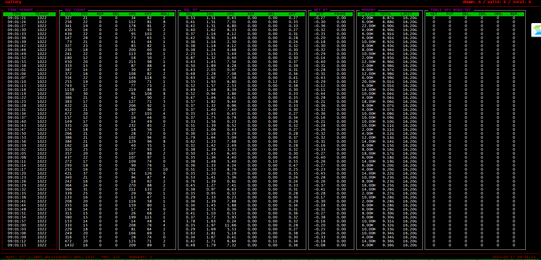Click the ΔACTIVE memory value 20.00M

[369, 82]
